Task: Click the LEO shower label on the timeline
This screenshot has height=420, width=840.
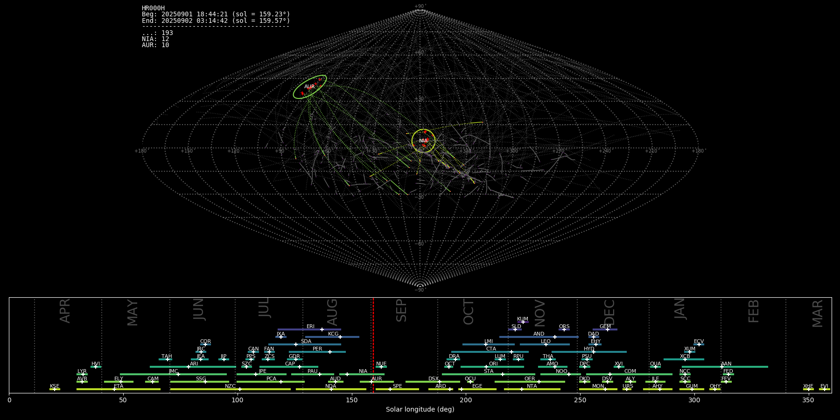Action: [x=546, y=341]
